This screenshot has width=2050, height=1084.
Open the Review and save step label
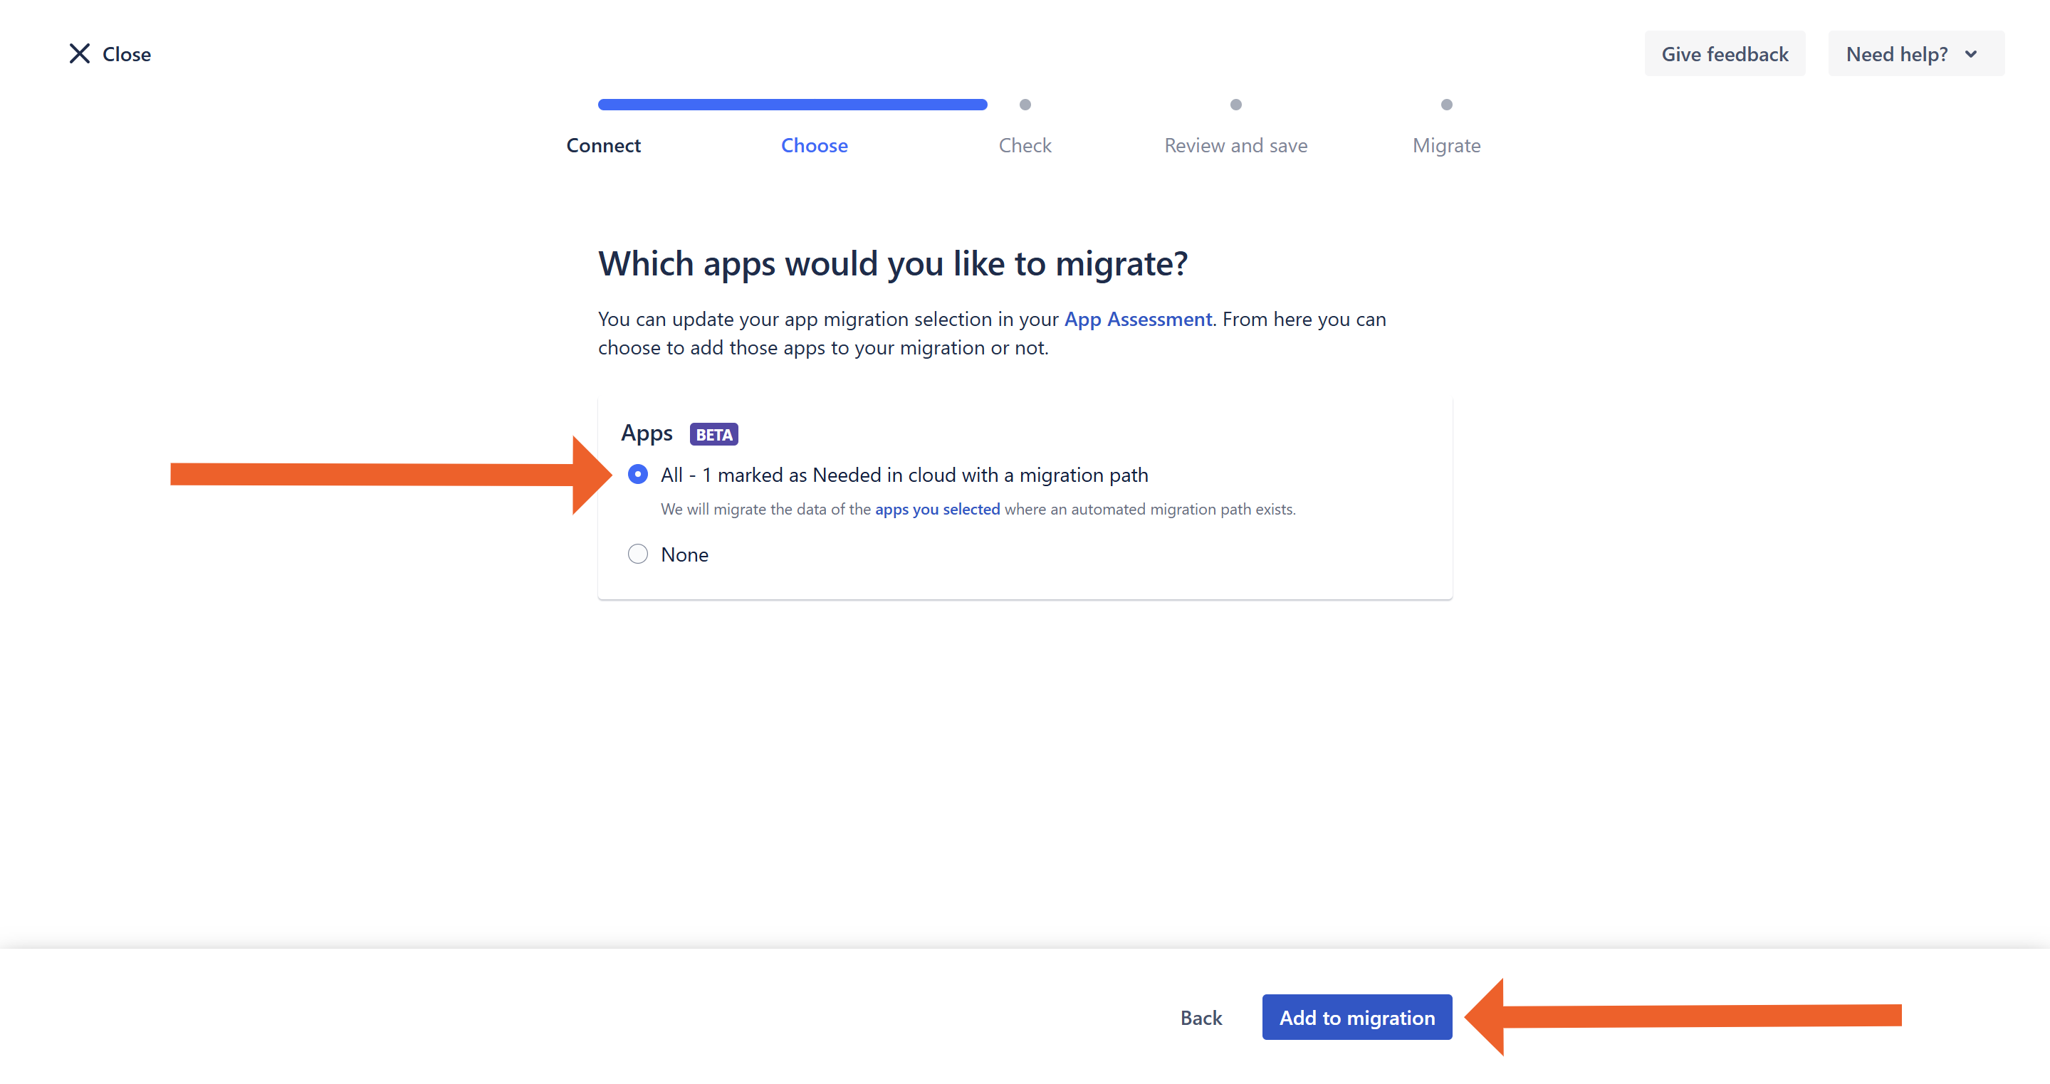click(1235, 145)
